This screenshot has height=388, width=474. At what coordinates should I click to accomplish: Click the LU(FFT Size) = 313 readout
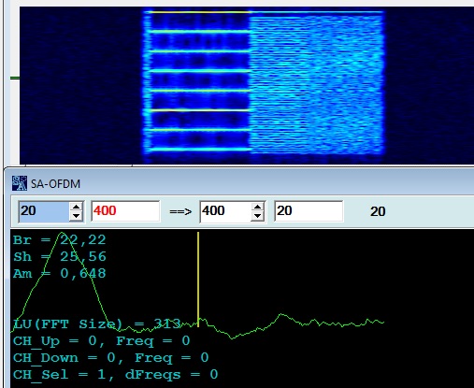pos(97,324)
